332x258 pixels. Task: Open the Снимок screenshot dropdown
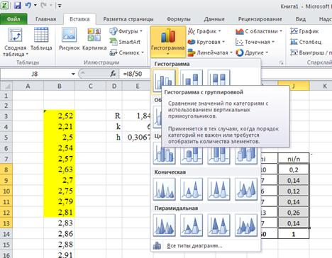(127, 52)
